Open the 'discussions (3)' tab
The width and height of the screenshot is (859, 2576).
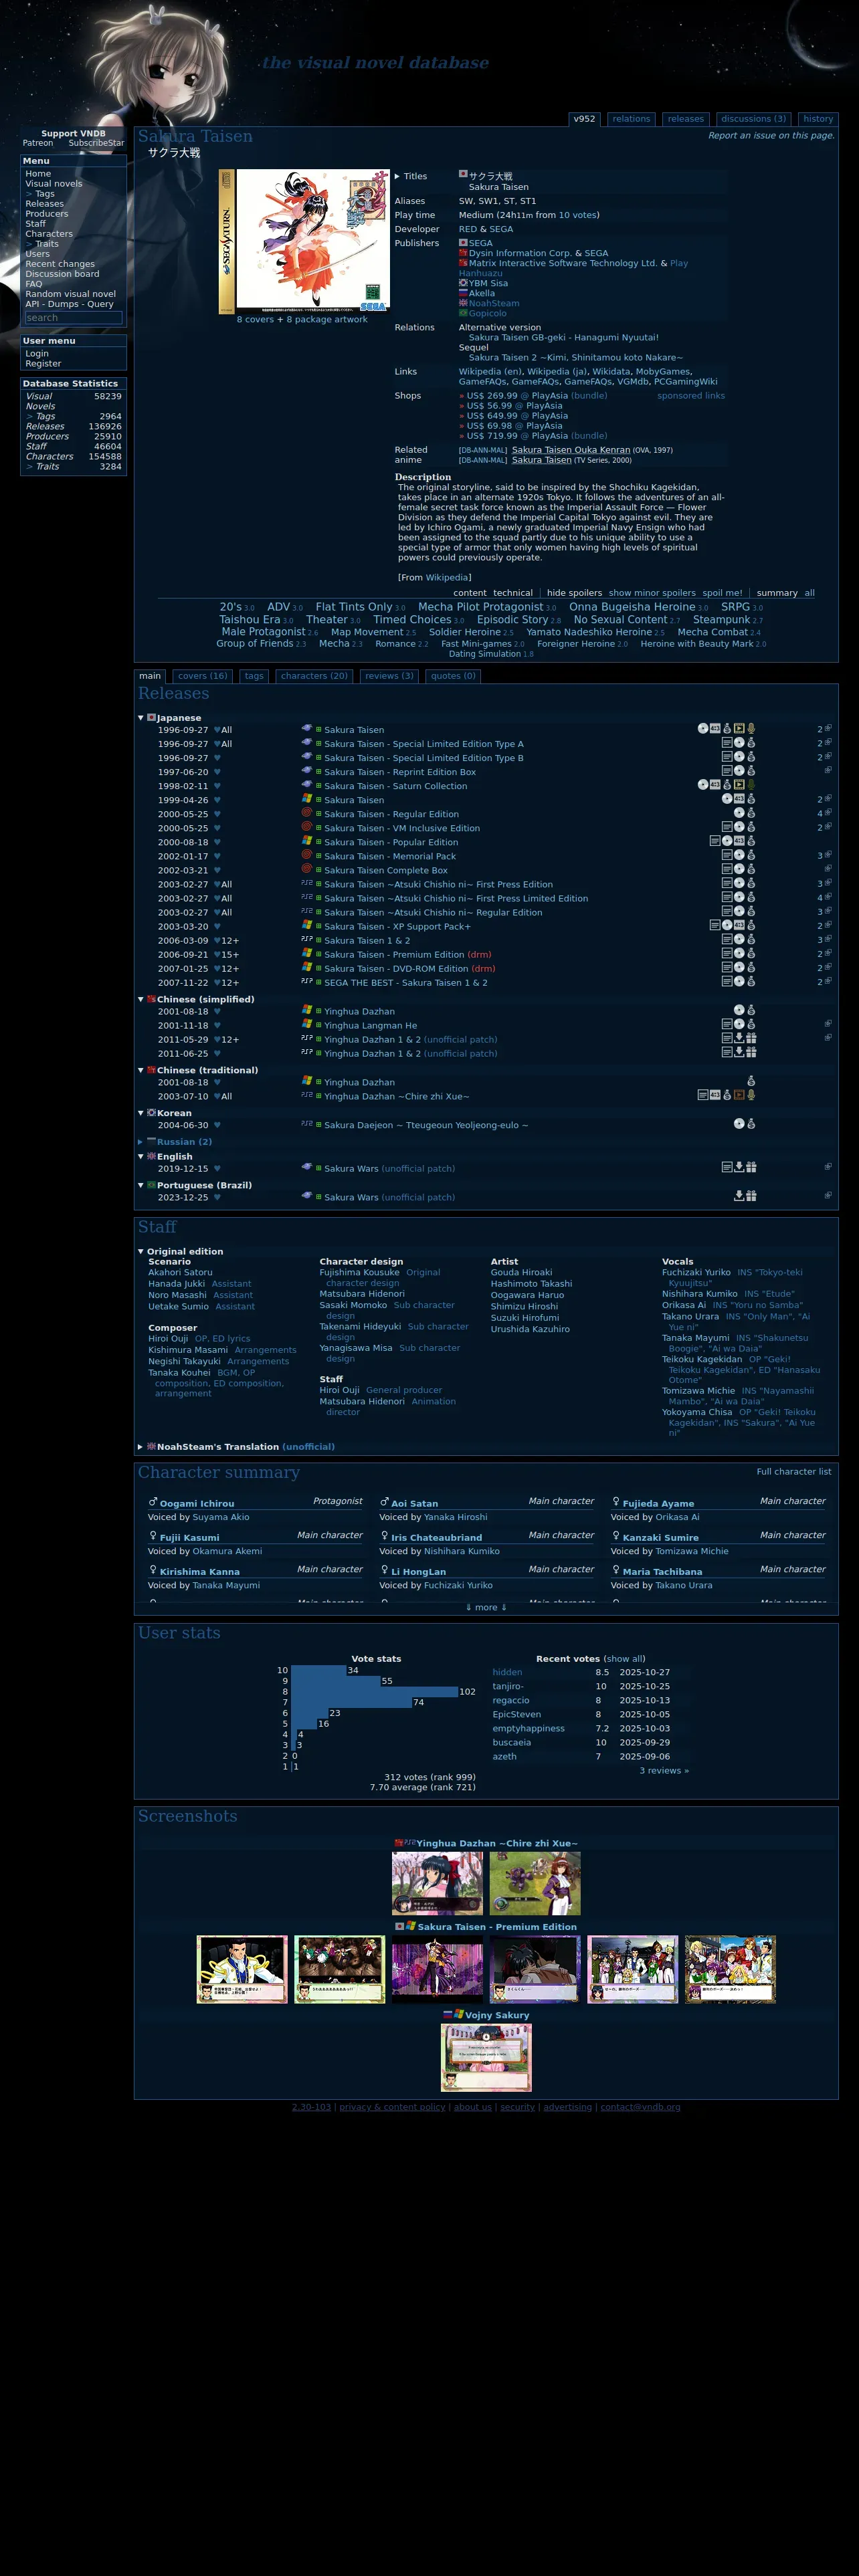click(x=754, y=119)
